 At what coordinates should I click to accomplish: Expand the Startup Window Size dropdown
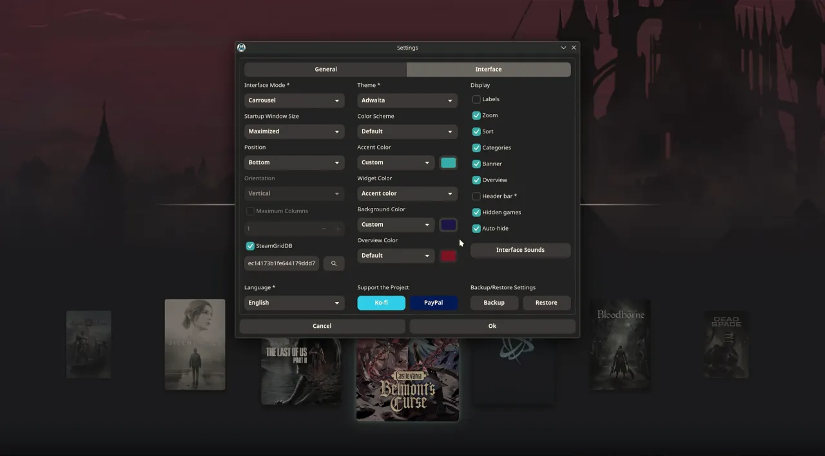(x=294, y=131)
